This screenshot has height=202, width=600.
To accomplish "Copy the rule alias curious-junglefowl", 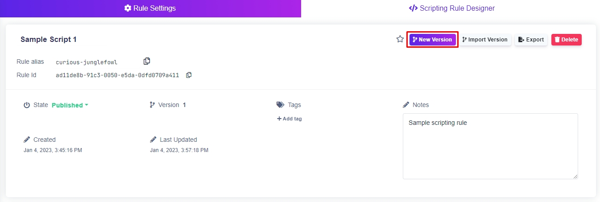I will pyautogui.click(x=147, y=61).
